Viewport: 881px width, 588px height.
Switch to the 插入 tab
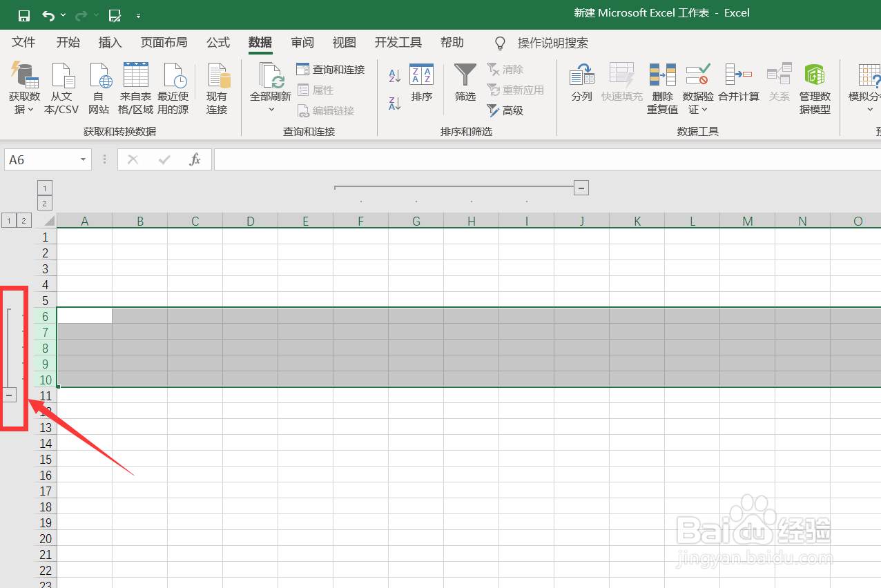point(110,43)
